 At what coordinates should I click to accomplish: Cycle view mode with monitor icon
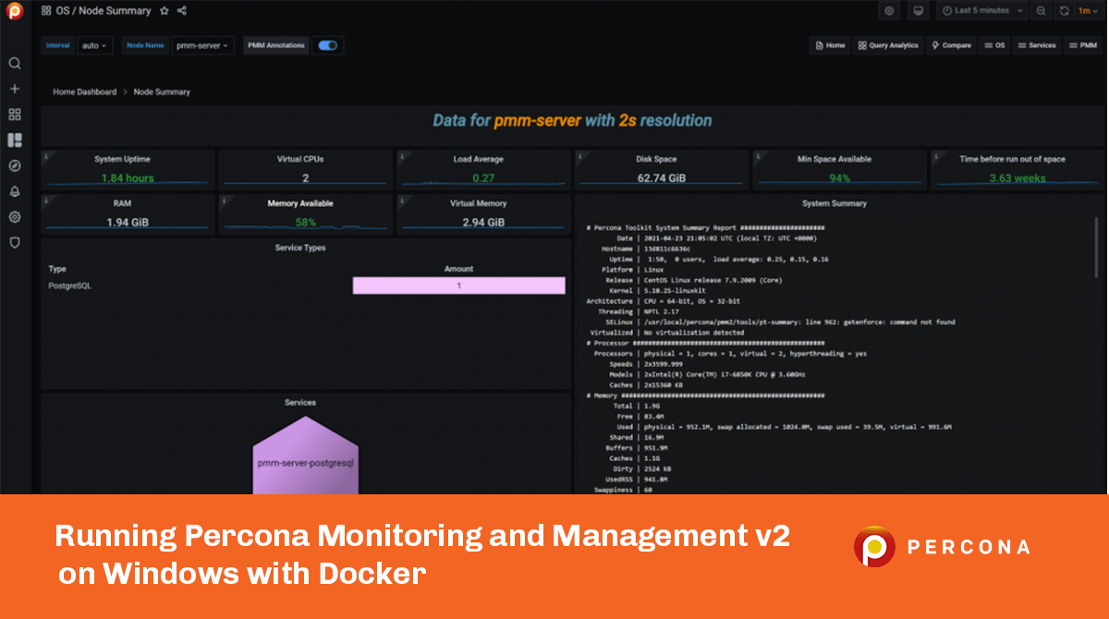click(918, 11)
